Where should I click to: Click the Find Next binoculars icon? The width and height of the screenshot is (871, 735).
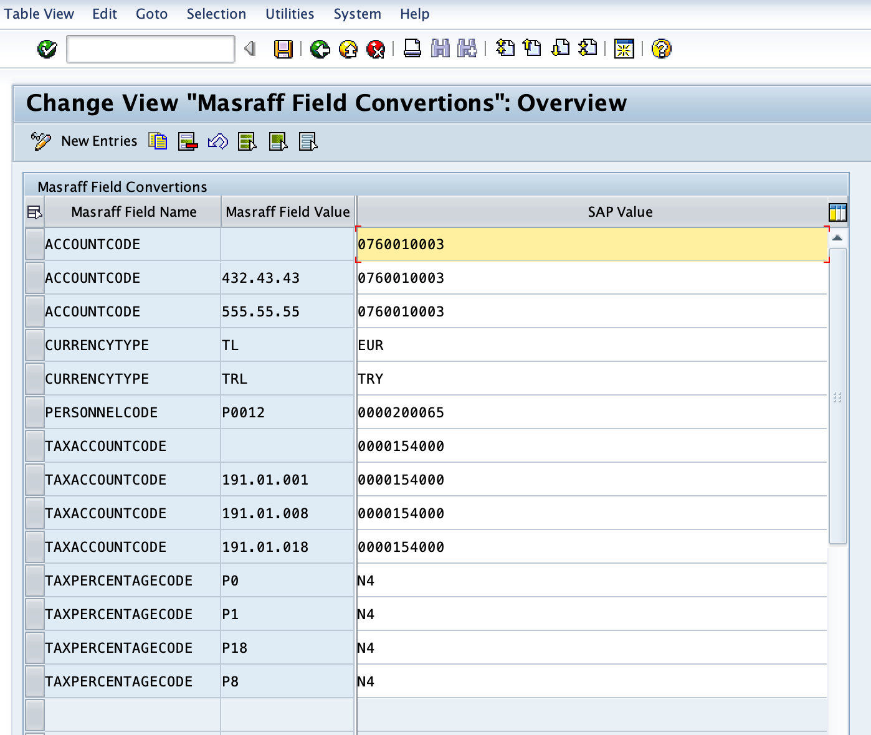pyautogui.click(x=467, y=49)
